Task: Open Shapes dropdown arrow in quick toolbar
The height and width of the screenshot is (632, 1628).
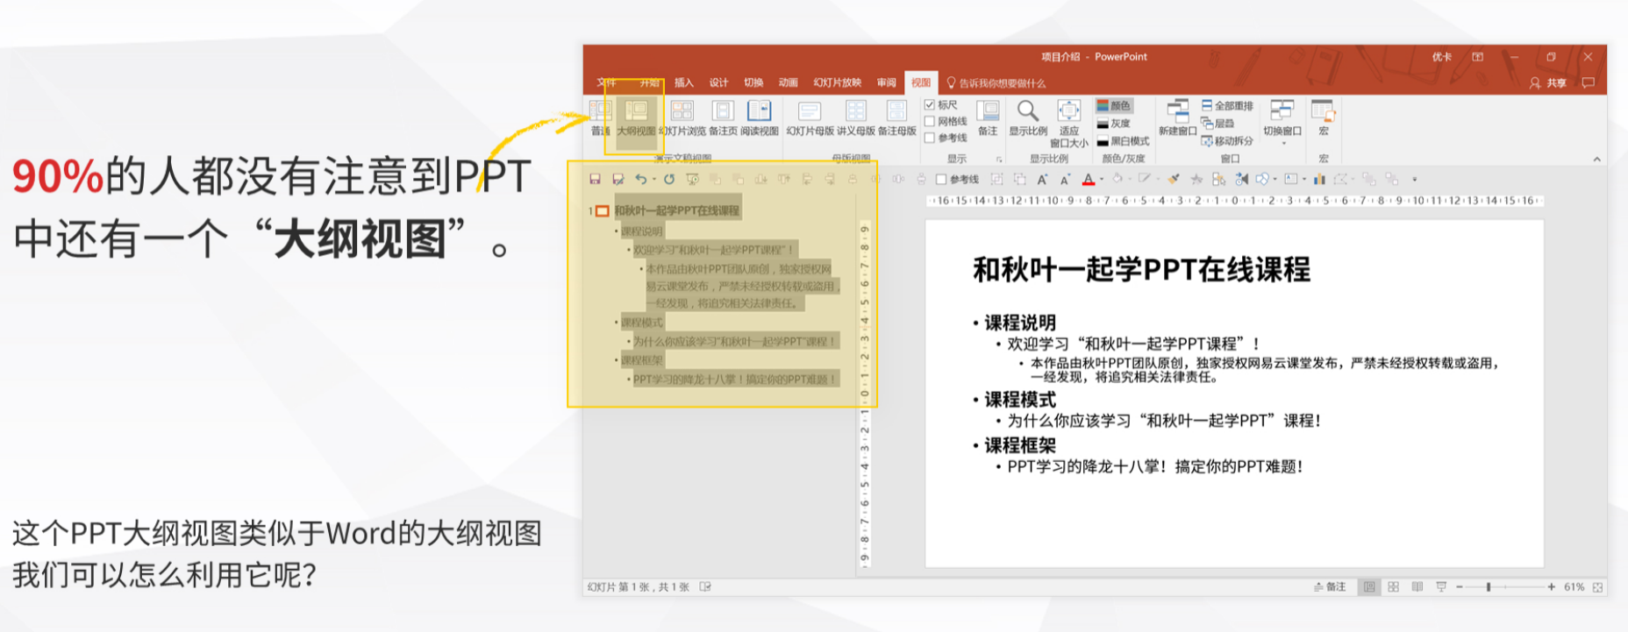Action: point(1274,180)
